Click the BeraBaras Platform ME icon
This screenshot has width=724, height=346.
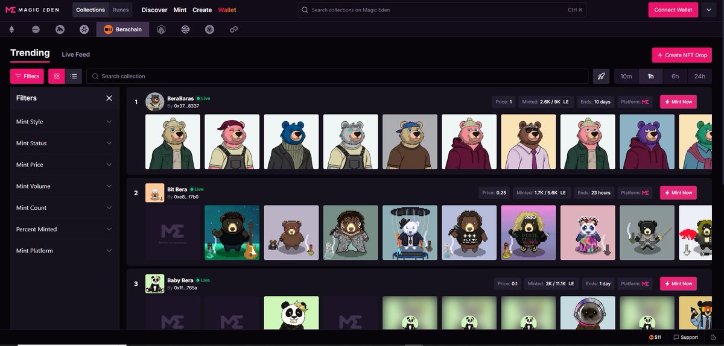click(646, 102)
